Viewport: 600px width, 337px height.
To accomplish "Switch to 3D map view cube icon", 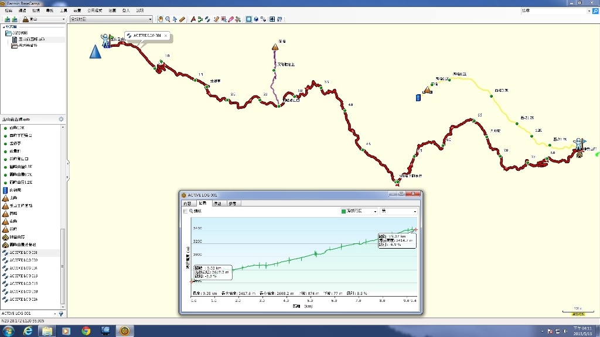I will [256, 19].
